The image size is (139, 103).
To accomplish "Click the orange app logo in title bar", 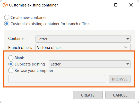I will pyautogui.click(x=5, y=5).
